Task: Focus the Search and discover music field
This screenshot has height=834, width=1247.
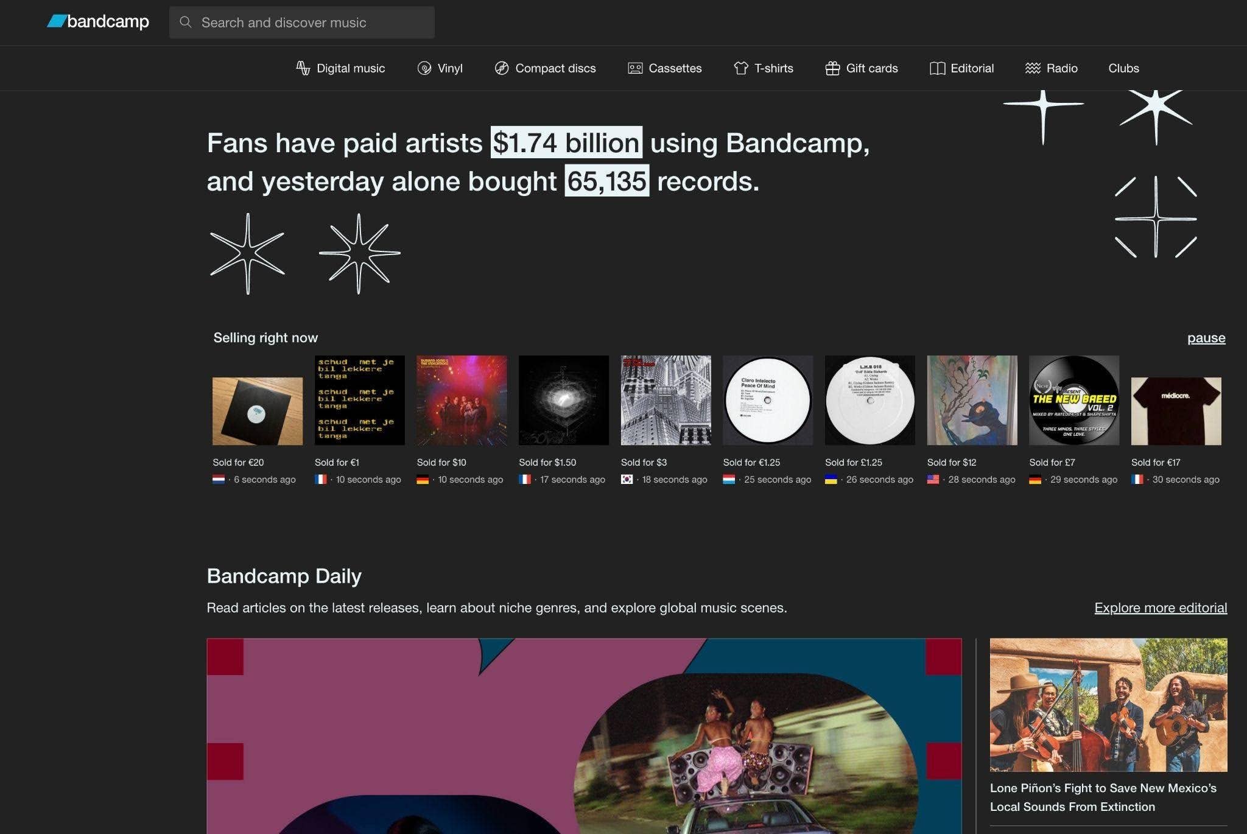Action: [x=302, y=23]
